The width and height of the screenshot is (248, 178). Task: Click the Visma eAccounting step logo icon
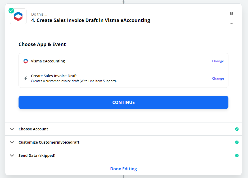point(18,16)
